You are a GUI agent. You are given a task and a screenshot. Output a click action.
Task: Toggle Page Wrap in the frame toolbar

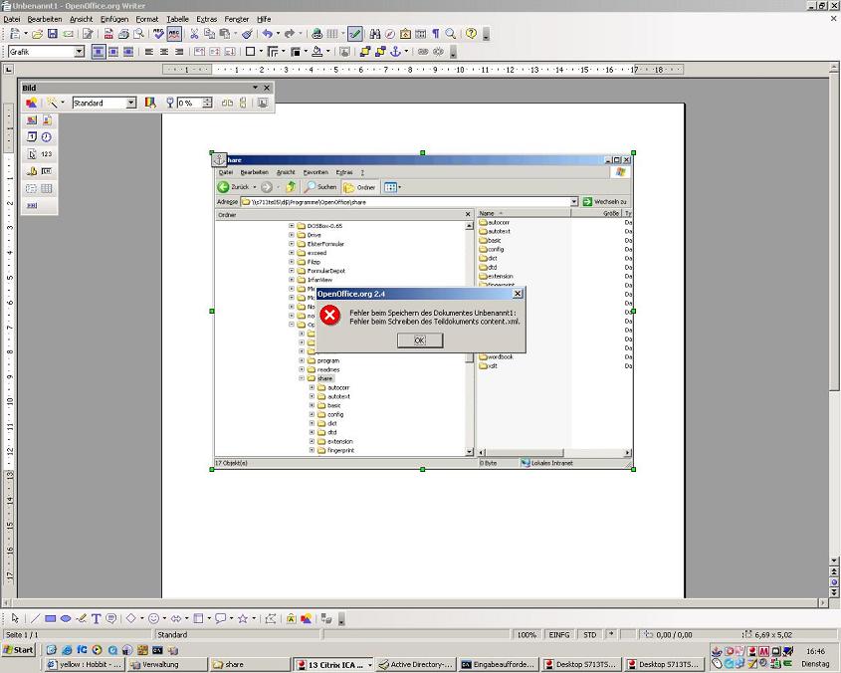pos(113,52)
